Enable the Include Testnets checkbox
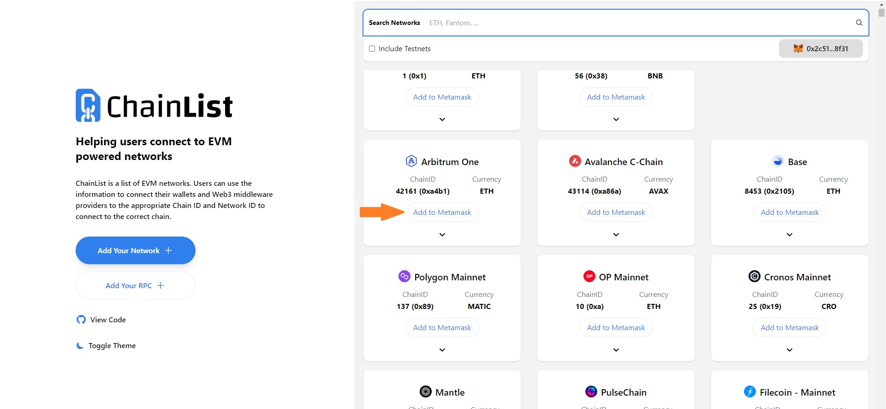The image size is (886, 409). [372, 48]
